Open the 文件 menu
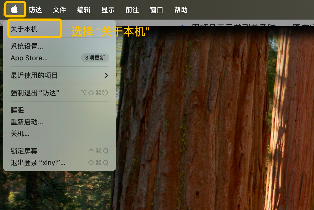 coord(59,10)
